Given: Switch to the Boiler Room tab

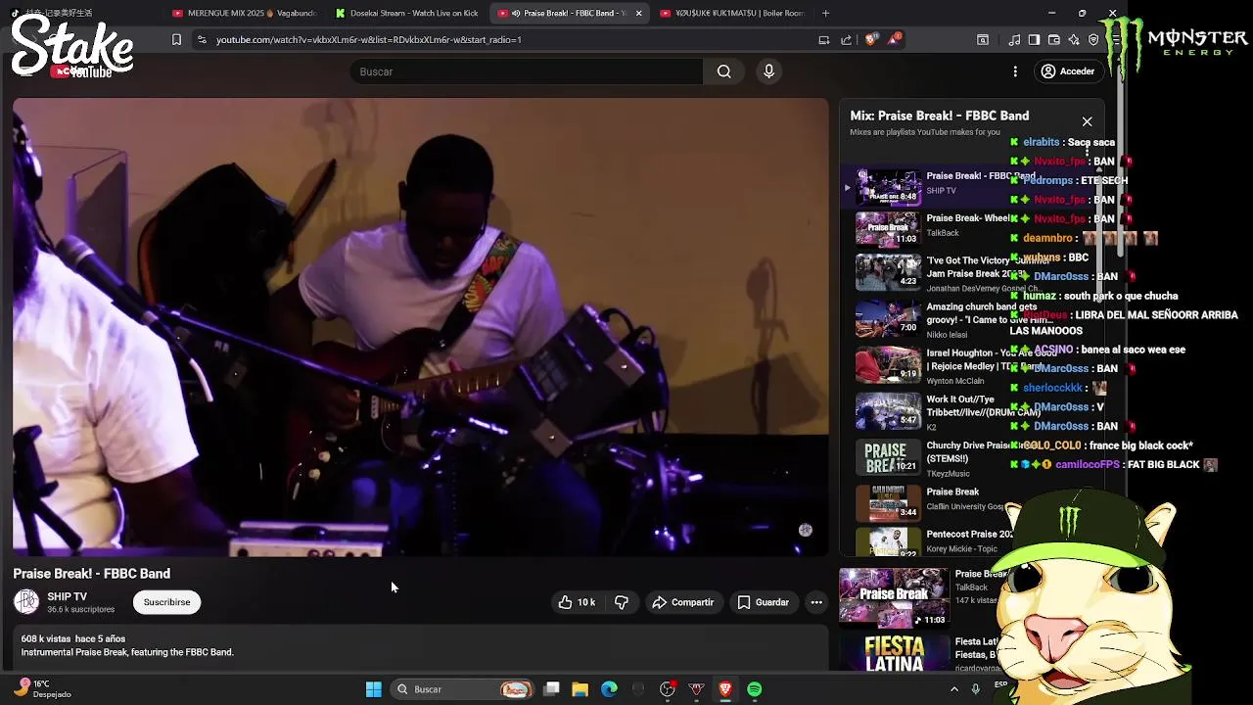Looking at the screenshot, I should coord(732,13).
